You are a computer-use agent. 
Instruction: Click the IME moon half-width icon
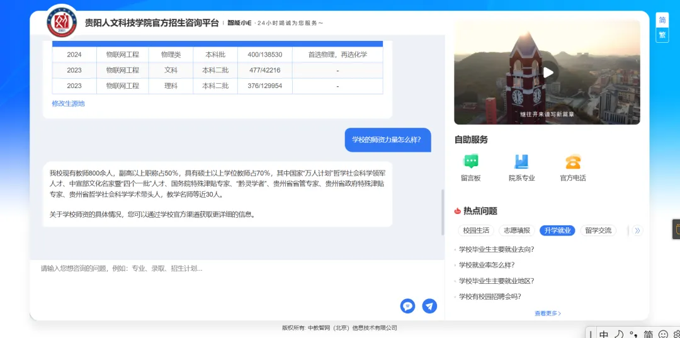pyautogui.click(x=620, y=334)
